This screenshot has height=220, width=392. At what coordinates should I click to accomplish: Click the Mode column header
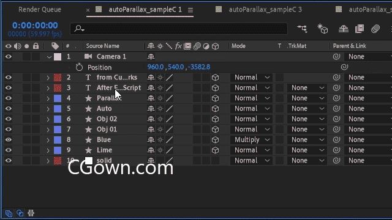(238, 46)
